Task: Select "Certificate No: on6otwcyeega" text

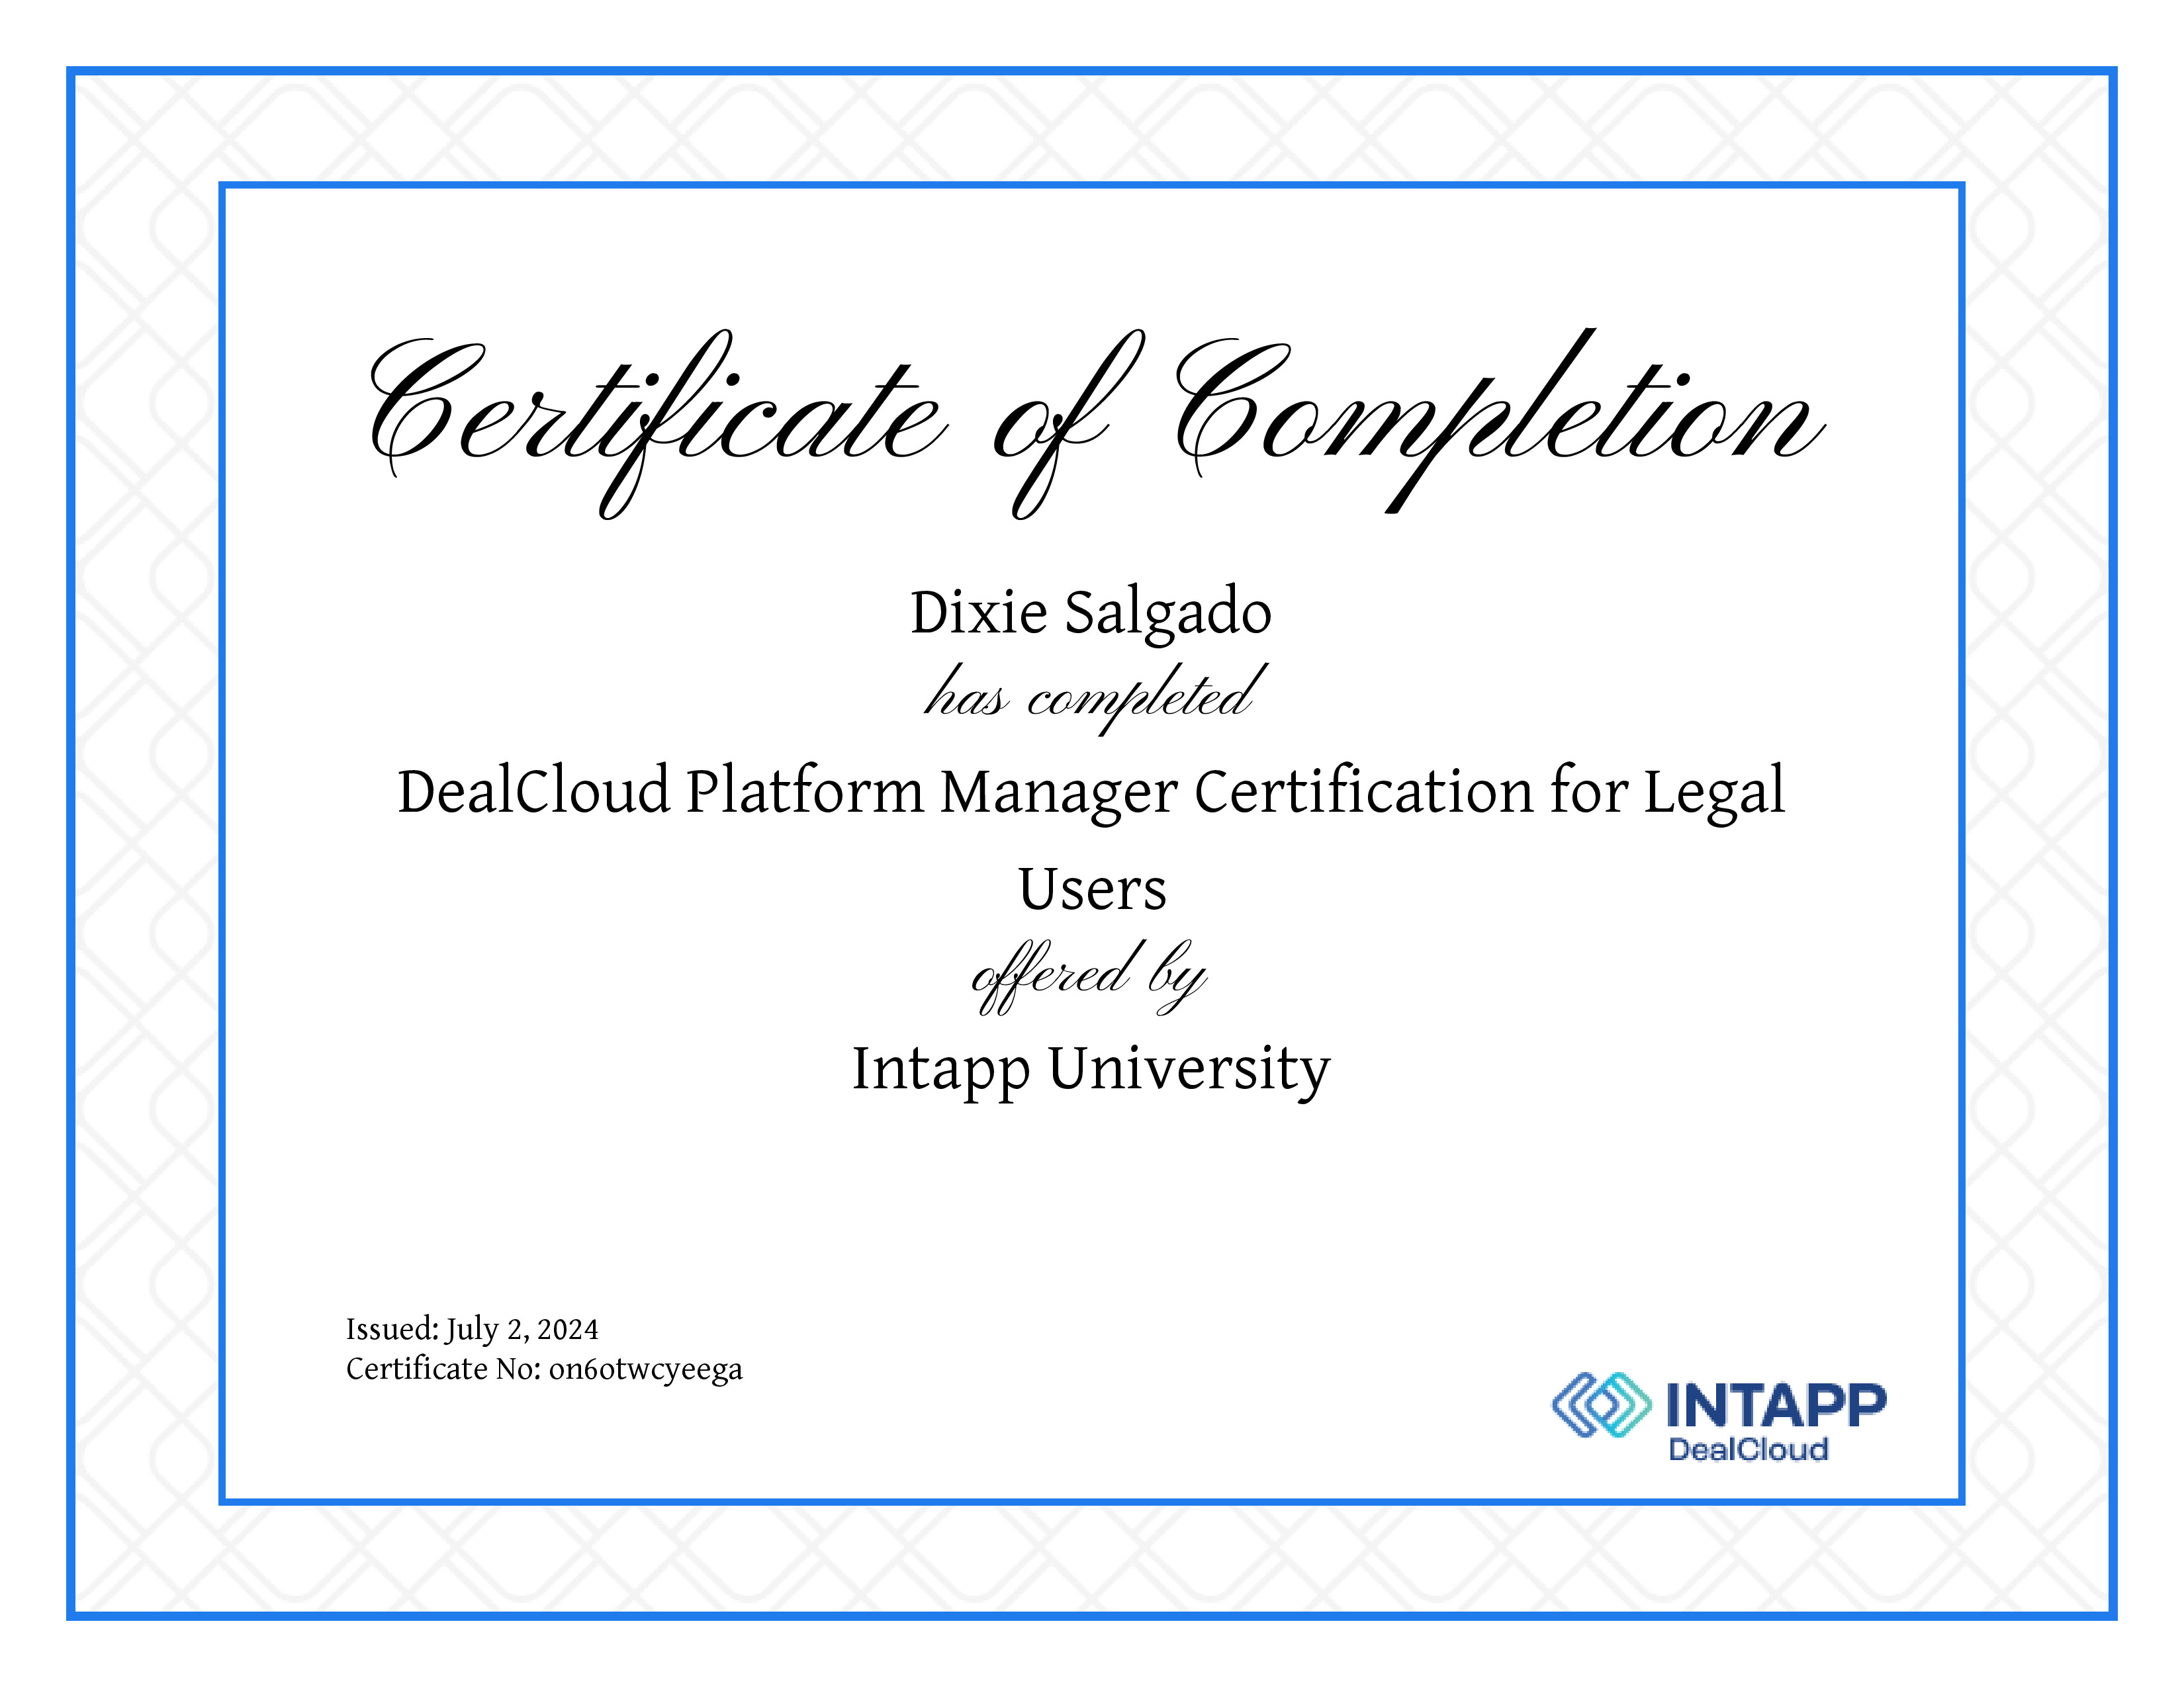Action: 544,1369
